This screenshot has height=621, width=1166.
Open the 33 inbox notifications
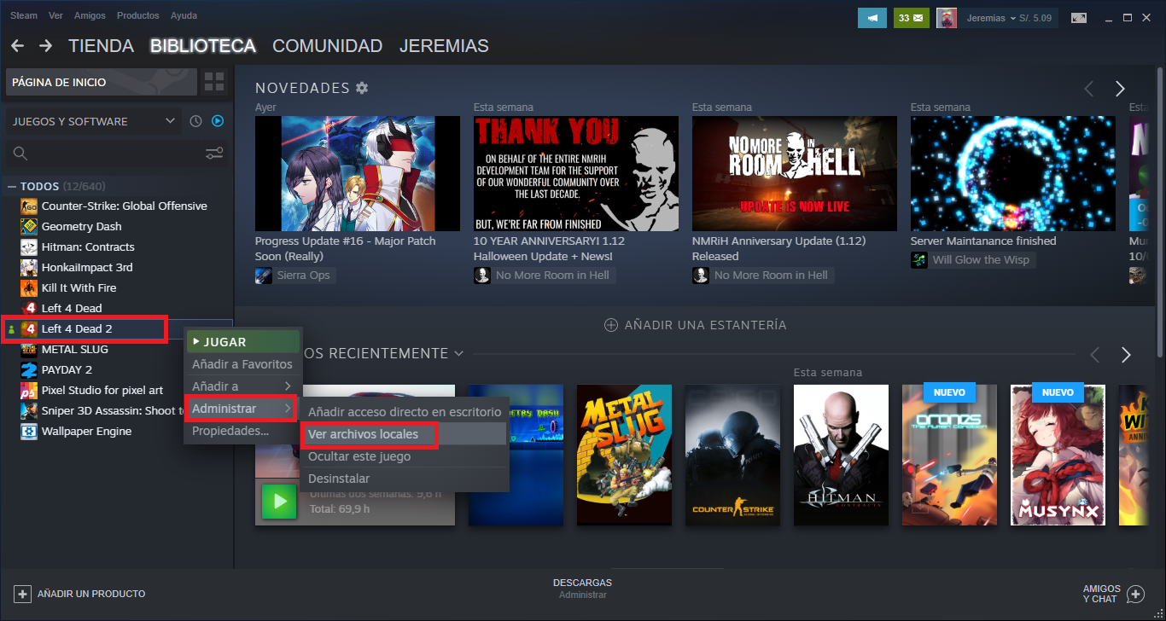(x=912, y=18)
